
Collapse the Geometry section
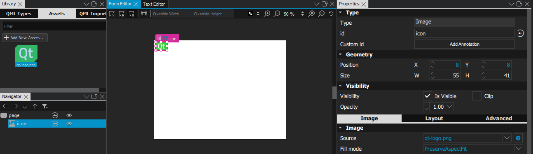[340, 54]
